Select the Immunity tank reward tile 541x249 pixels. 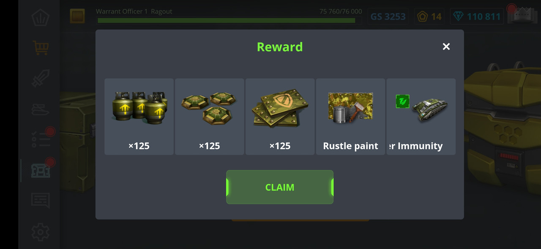pyautogui.click(x=421, y=117)
